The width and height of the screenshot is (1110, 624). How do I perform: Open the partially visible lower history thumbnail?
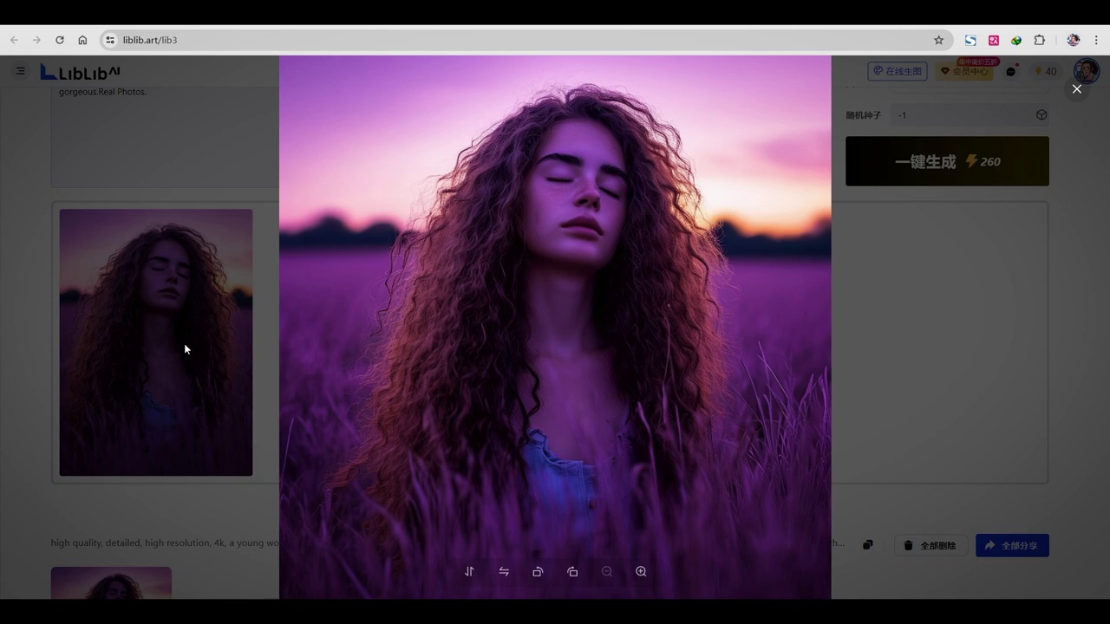pos(111,582)
